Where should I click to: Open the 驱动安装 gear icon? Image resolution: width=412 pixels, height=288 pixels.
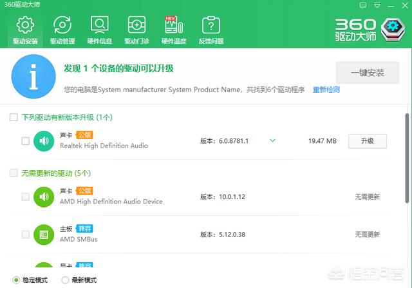(24, 26)
